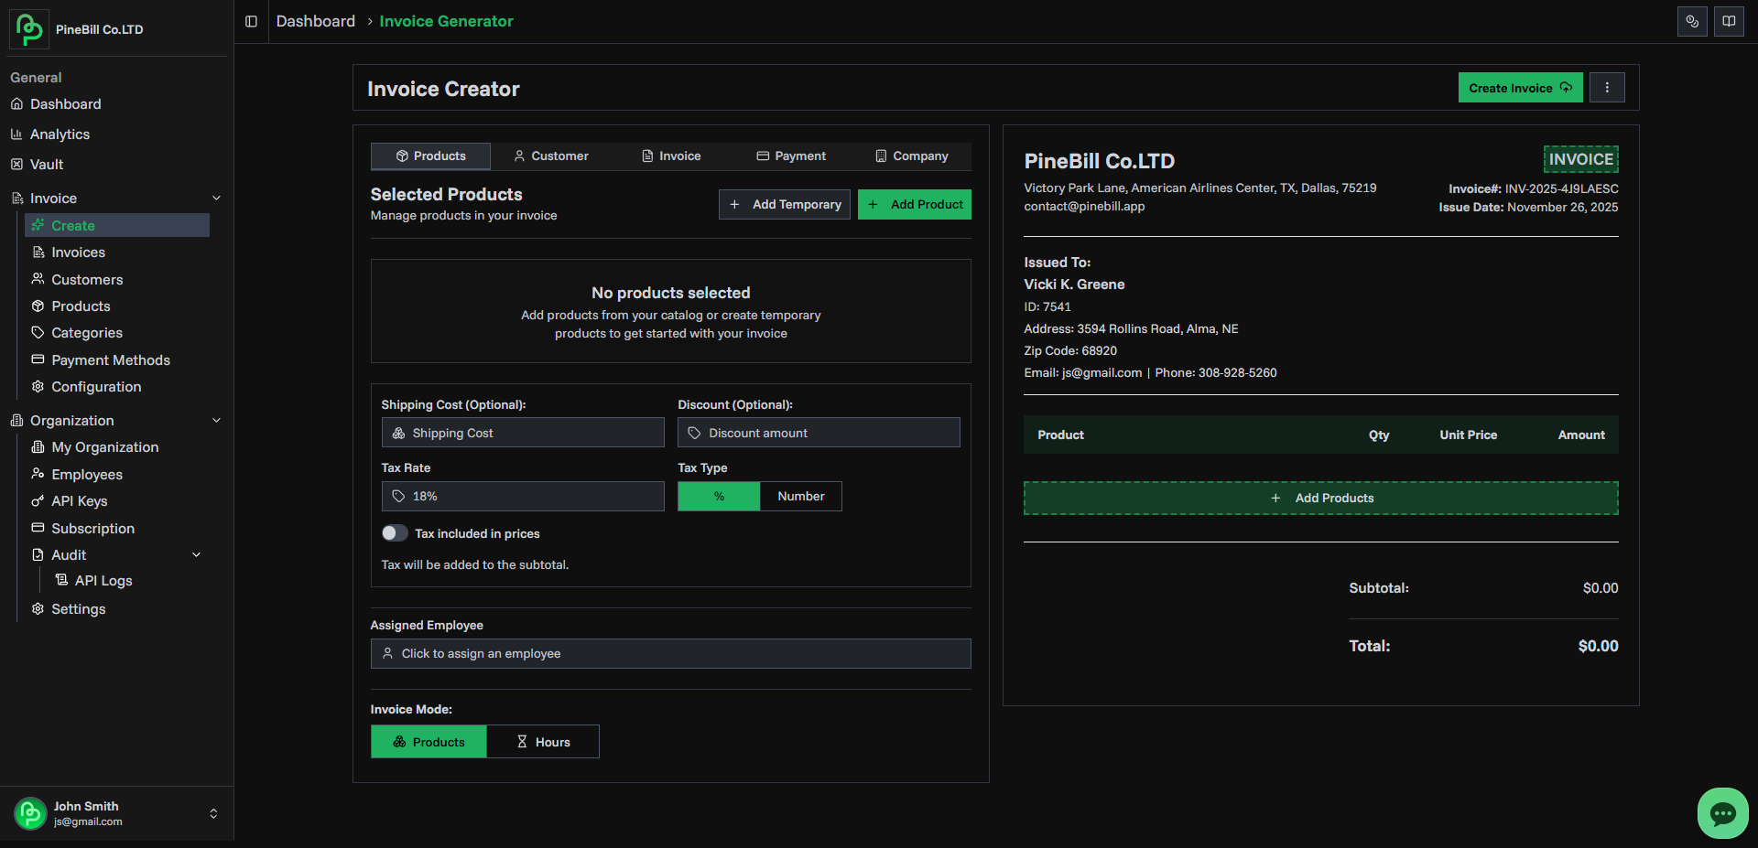
Task: Enable the Tax included in prices toggle
Action: pos(395,532)
